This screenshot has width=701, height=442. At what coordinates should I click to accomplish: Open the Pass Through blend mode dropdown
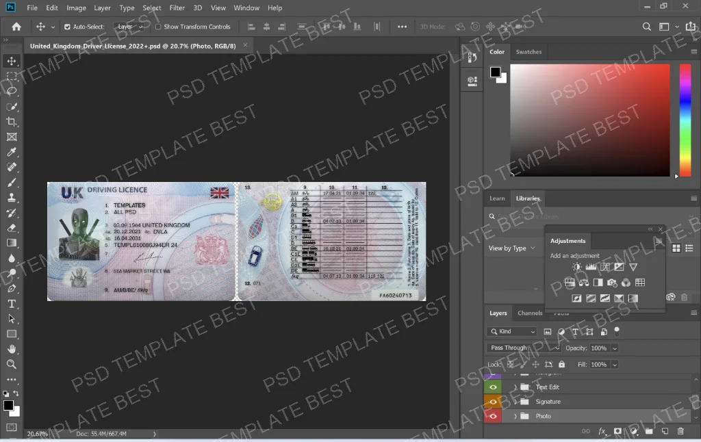(524, 348)
